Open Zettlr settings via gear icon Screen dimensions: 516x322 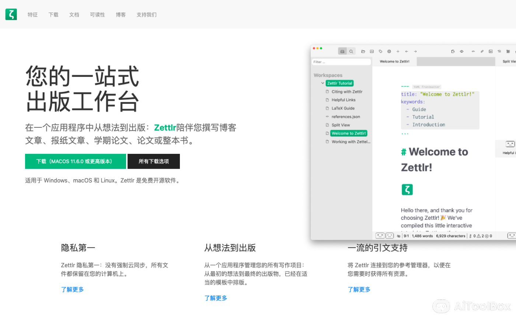coord(389,51)
